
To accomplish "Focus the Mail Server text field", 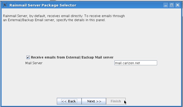I will (136, 63).
